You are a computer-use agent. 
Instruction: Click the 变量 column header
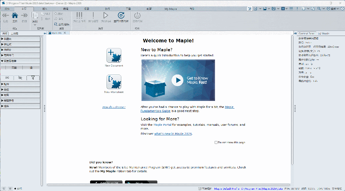click(x=14, y=67)
